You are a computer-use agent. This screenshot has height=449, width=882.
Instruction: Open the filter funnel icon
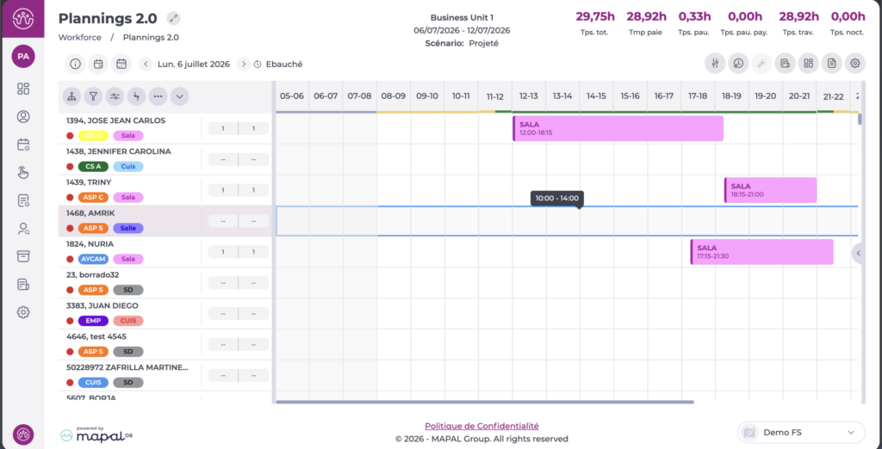[x=93, y=96]
